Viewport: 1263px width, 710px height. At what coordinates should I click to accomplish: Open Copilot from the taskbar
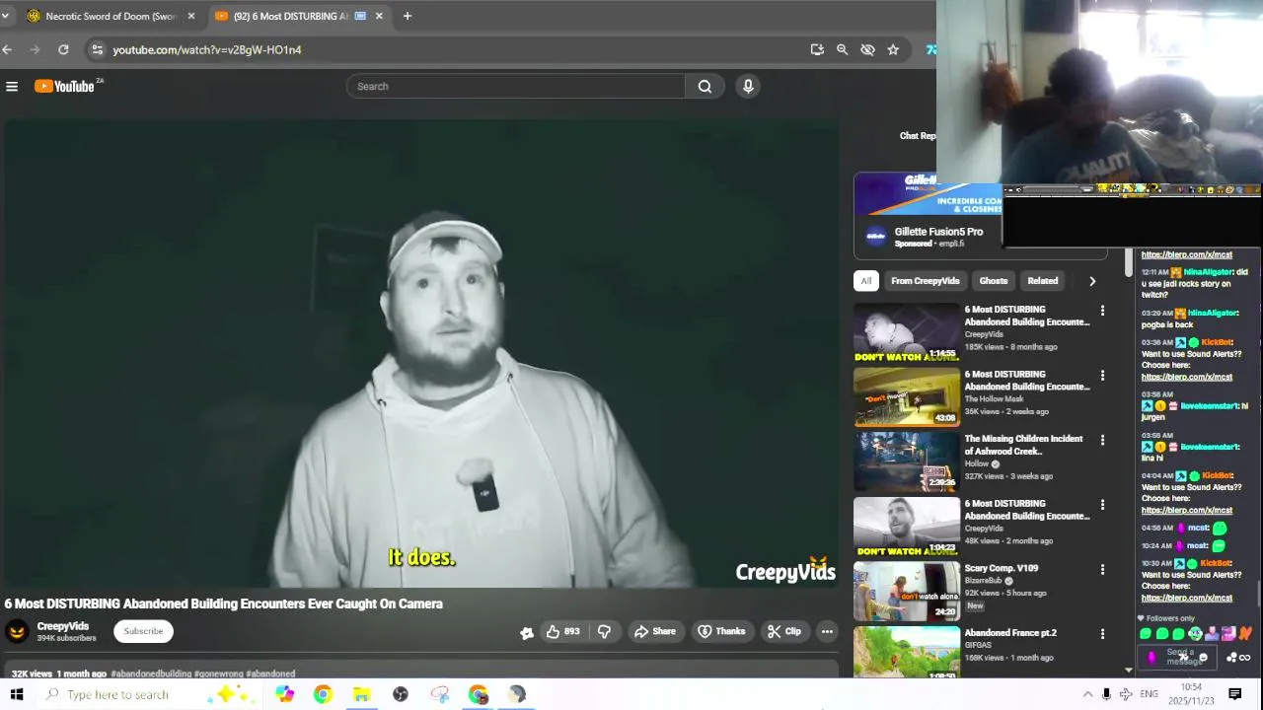tap(284, 694)
